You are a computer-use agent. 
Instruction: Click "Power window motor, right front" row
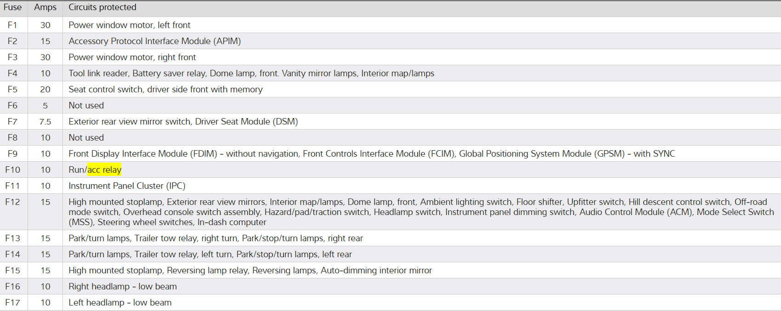(132, 57)
